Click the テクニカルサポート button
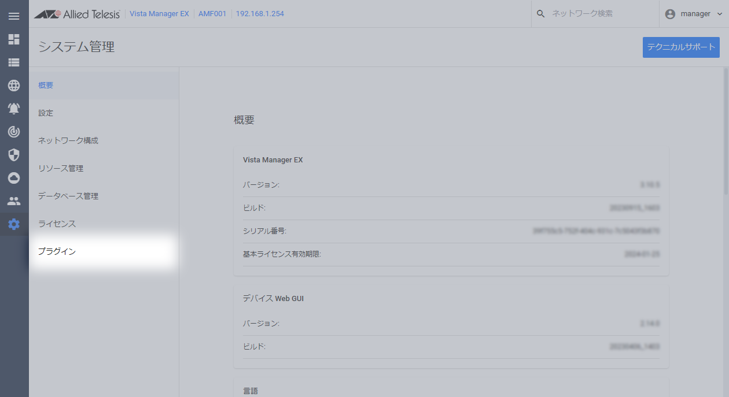The width and height of the screenshot is (729, 397). (x=681, y=47)
